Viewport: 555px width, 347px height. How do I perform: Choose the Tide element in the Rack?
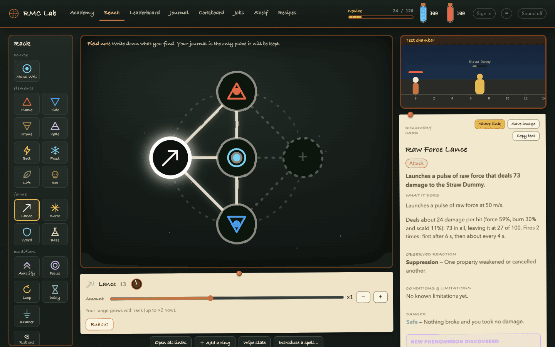55,104
